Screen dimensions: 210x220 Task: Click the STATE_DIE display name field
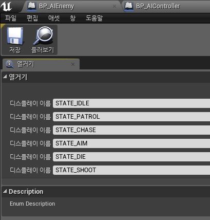(131, 157)
